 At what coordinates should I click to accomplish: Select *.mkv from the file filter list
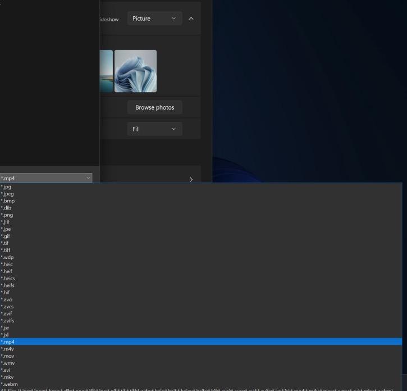pos(8,377)
